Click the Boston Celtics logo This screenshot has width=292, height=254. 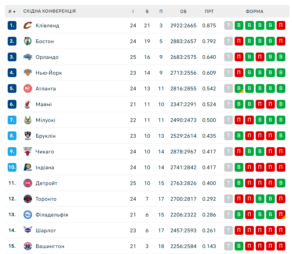(28, 41)
